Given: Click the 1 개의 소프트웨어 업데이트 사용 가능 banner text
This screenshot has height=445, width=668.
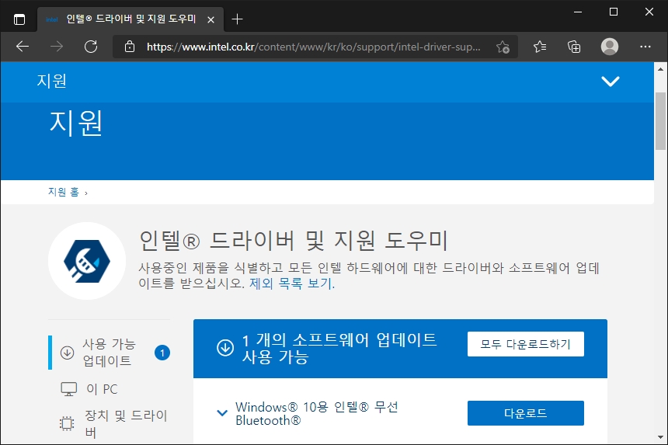Looking at the screenshot, I should point(339,348).
